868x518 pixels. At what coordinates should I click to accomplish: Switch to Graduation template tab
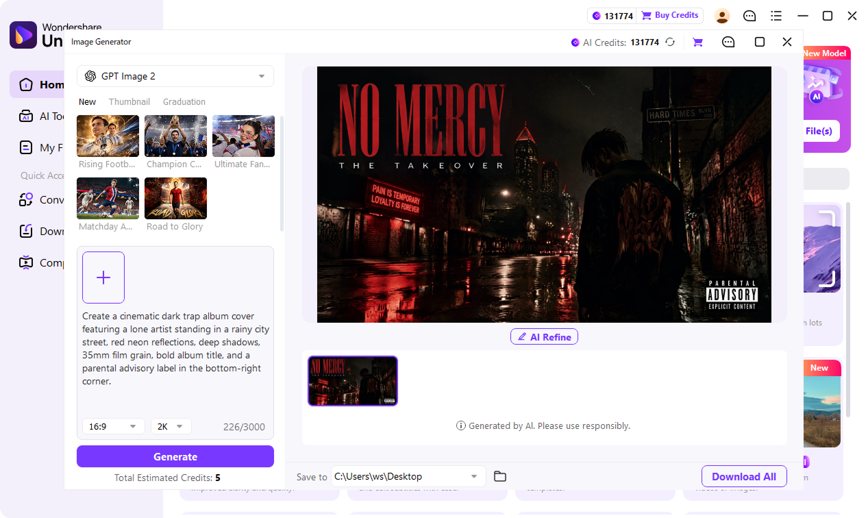coord(184,101)
